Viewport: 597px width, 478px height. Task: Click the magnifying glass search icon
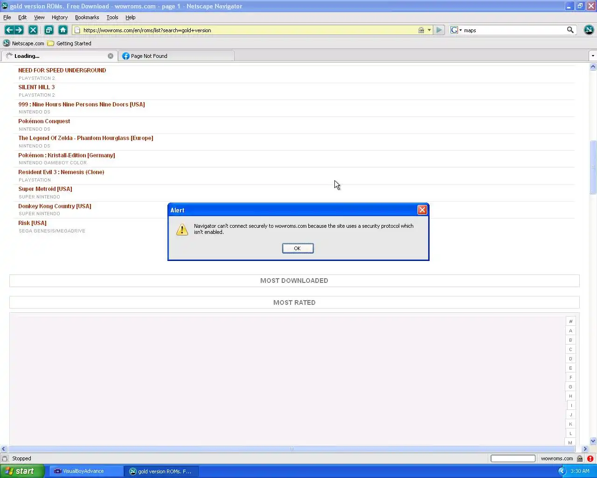(x=570, y=30)
